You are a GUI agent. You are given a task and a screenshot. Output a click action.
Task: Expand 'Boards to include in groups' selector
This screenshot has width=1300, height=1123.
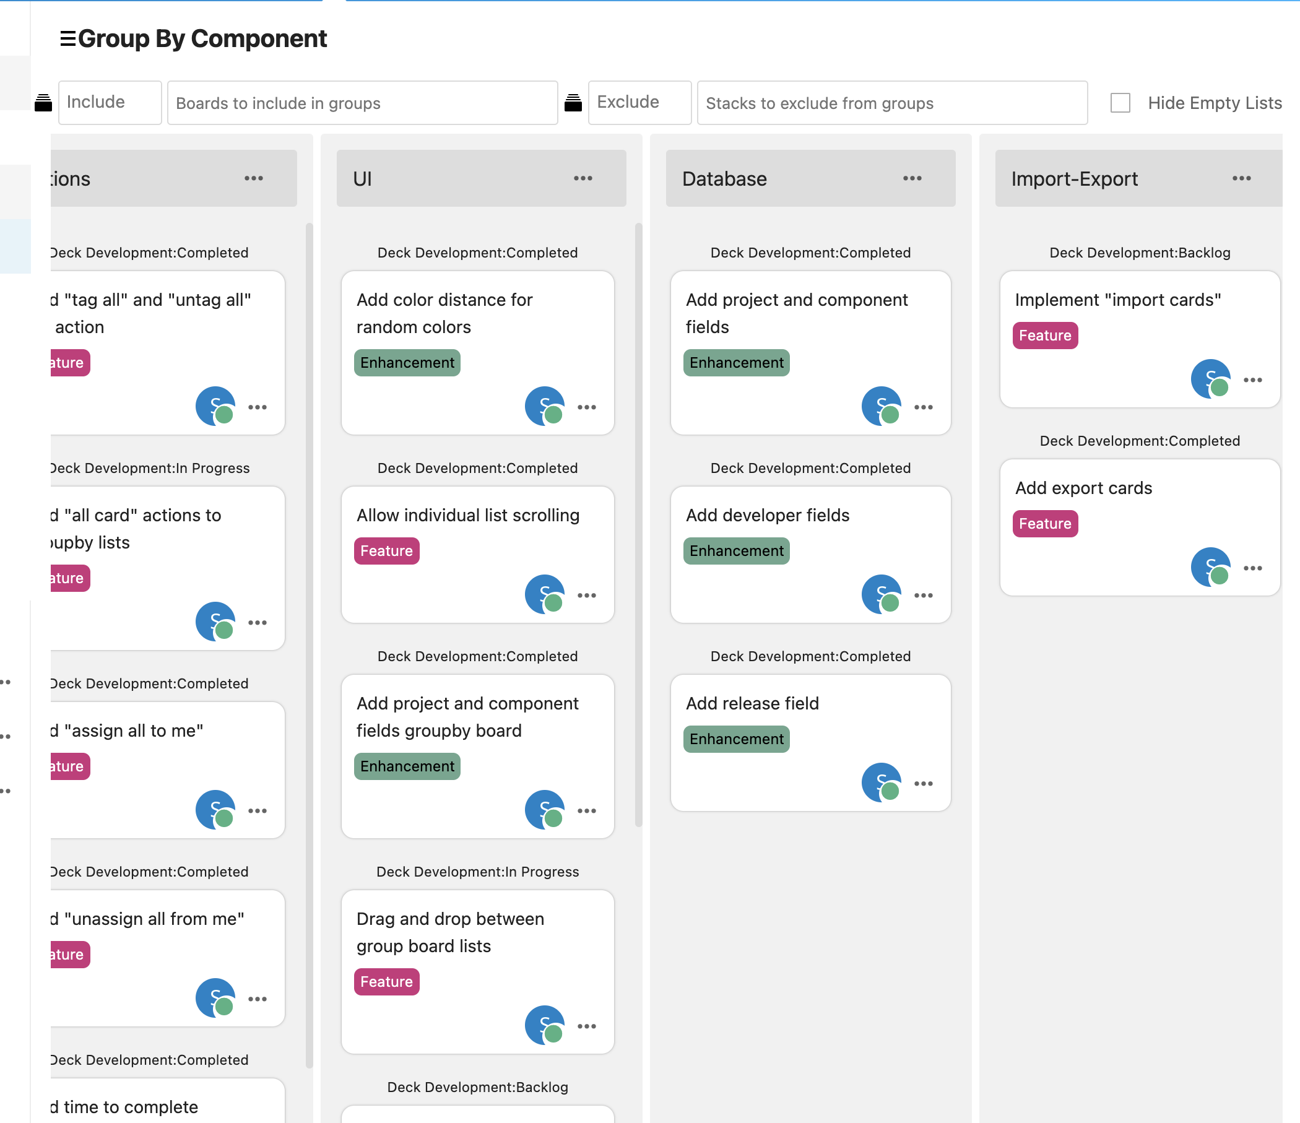tap(363, 103)
